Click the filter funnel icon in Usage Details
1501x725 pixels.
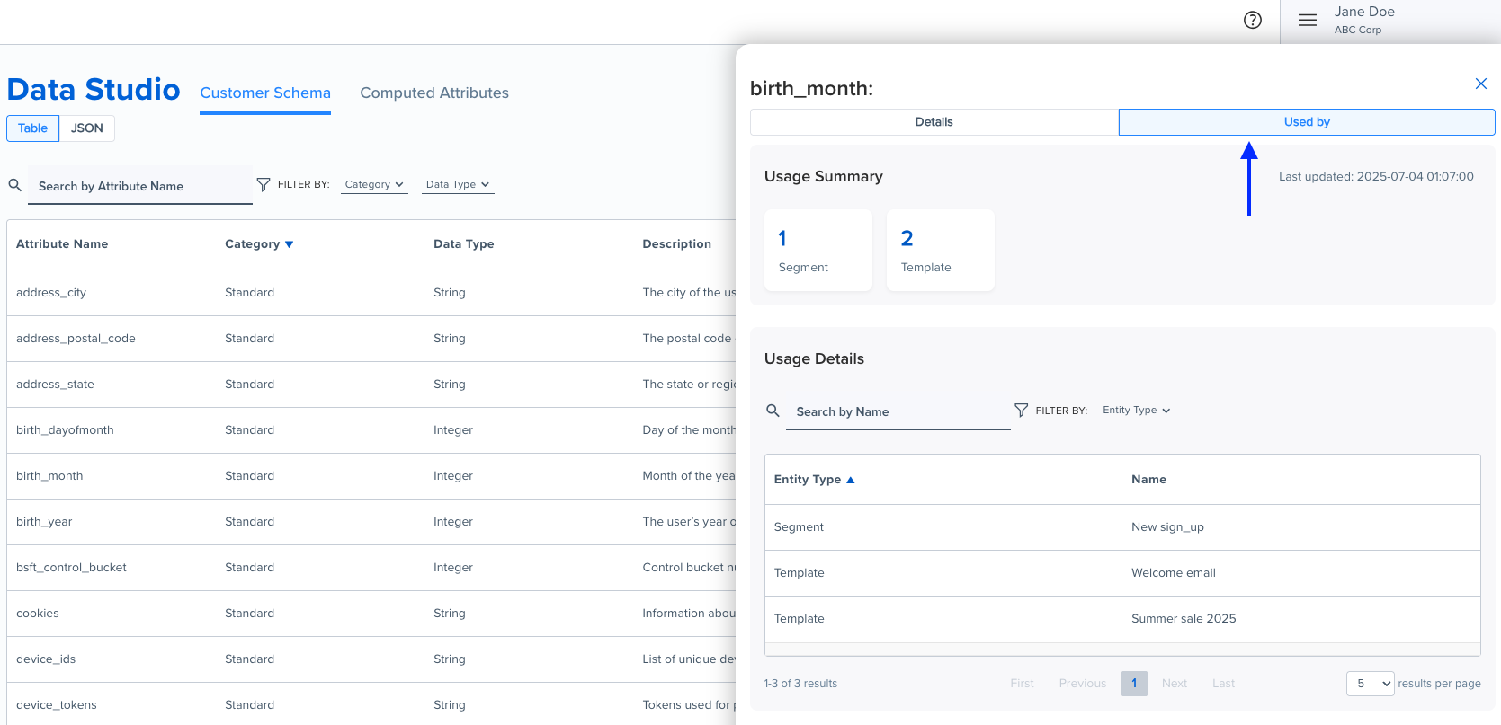click(1021, 410)
